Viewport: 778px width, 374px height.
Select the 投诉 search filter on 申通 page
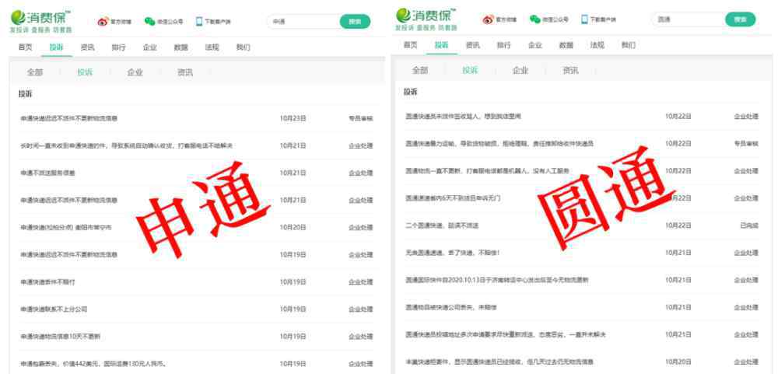(x=85, y=72)
